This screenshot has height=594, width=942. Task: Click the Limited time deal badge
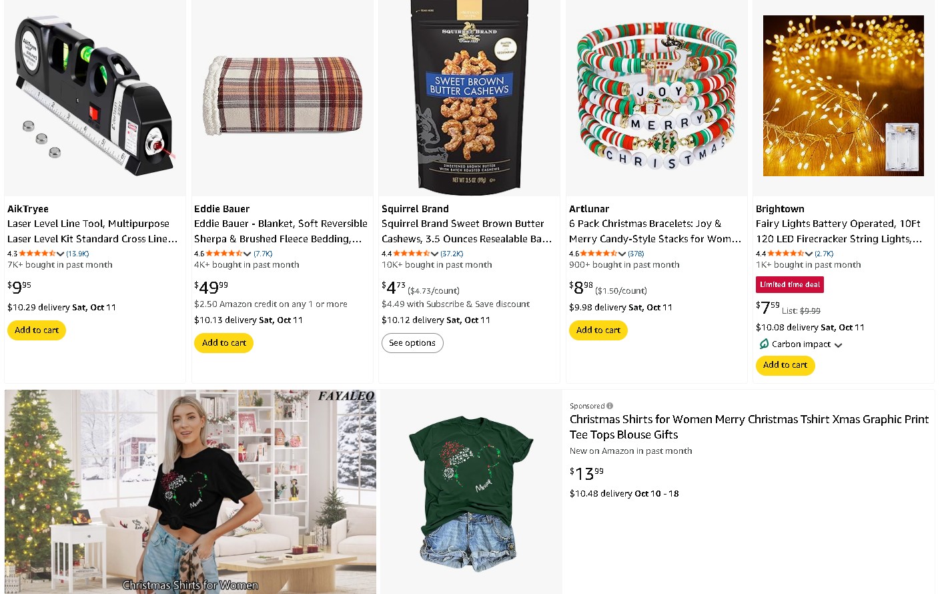(x=789, y=285)
